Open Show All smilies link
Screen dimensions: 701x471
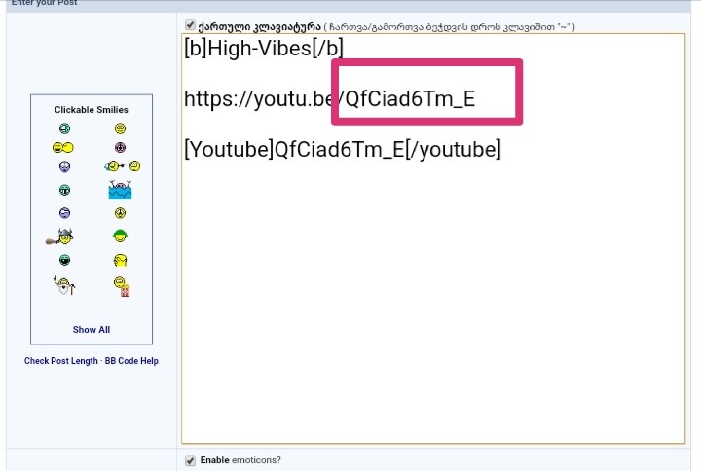click(x=92, y=329)
